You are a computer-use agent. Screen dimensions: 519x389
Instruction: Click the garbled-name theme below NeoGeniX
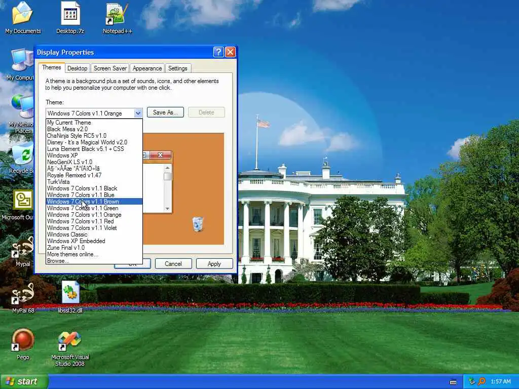[x=94, y=169]
